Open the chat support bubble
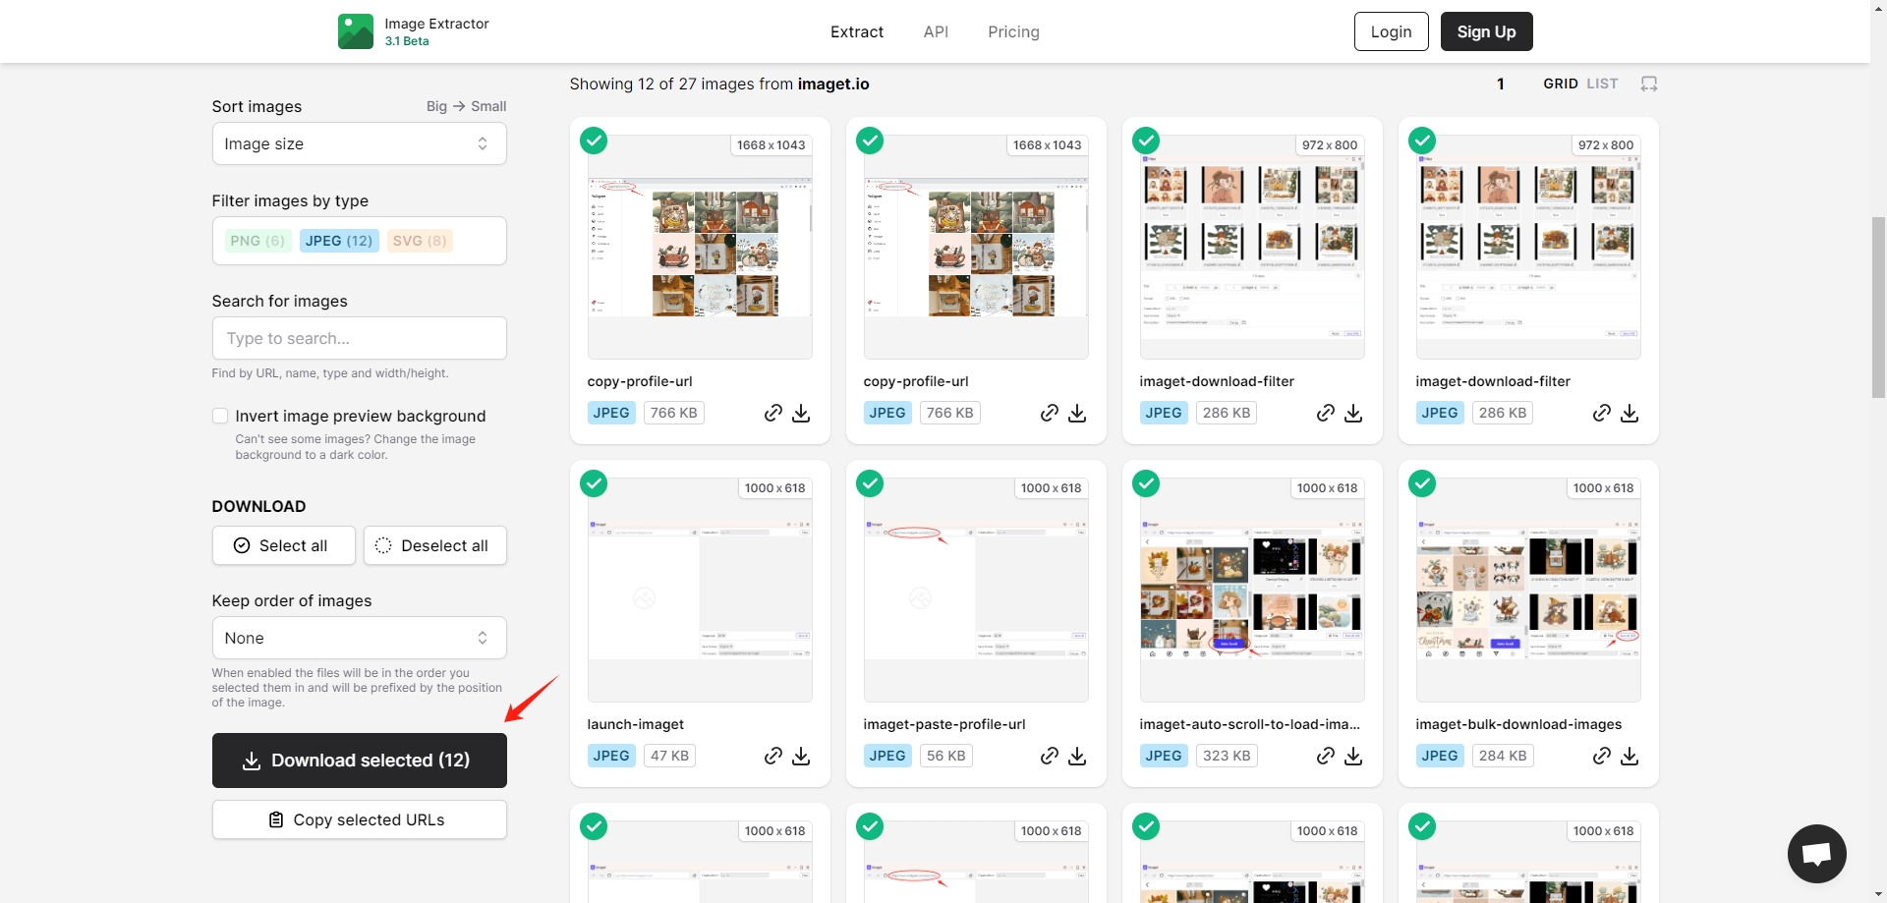1887x903 pixels. click(x=1816, y=854)
